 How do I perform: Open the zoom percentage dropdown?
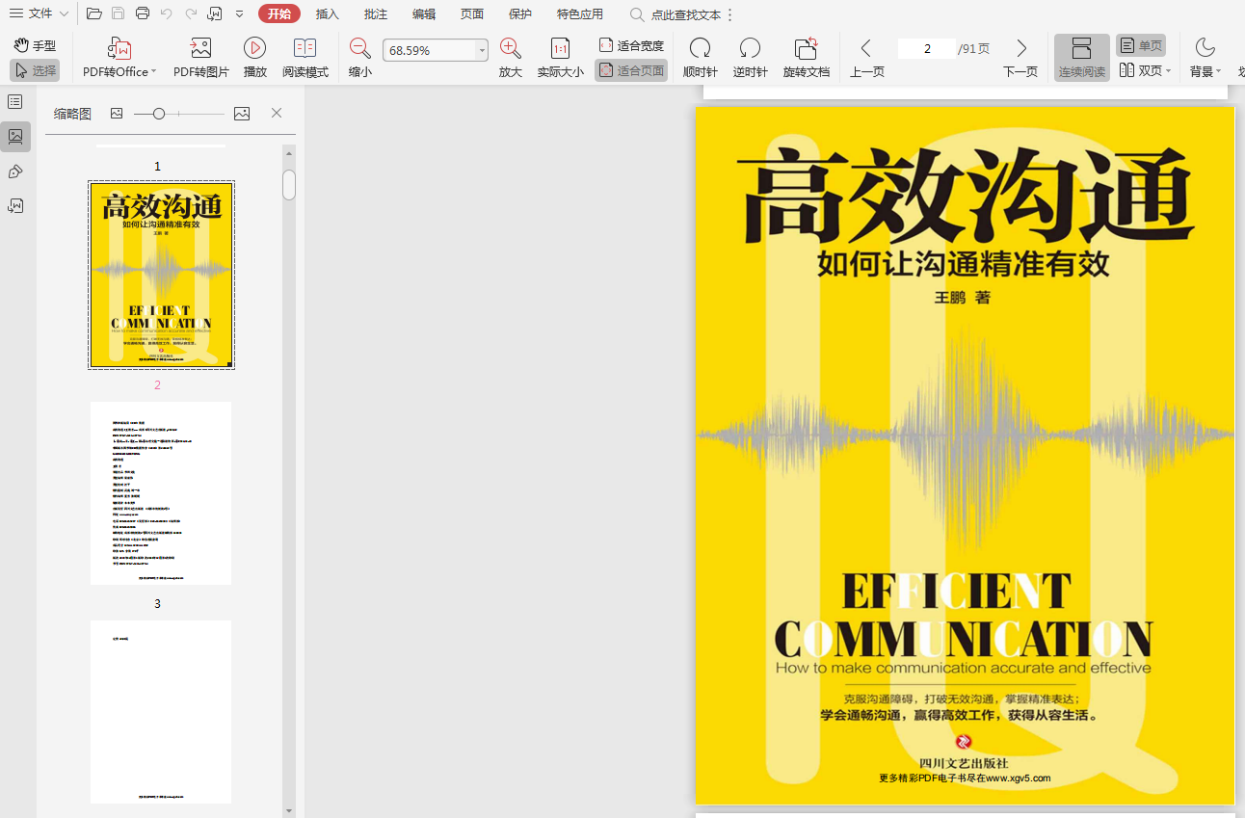pos(482,51)
